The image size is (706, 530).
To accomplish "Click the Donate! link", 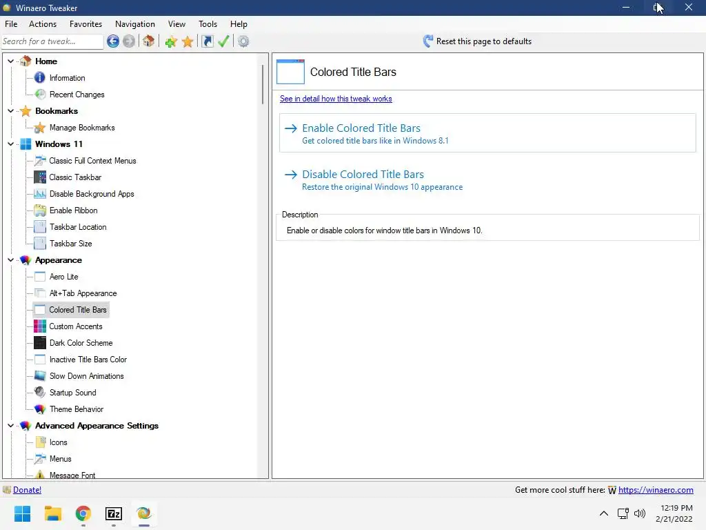I will click(27, 490).
